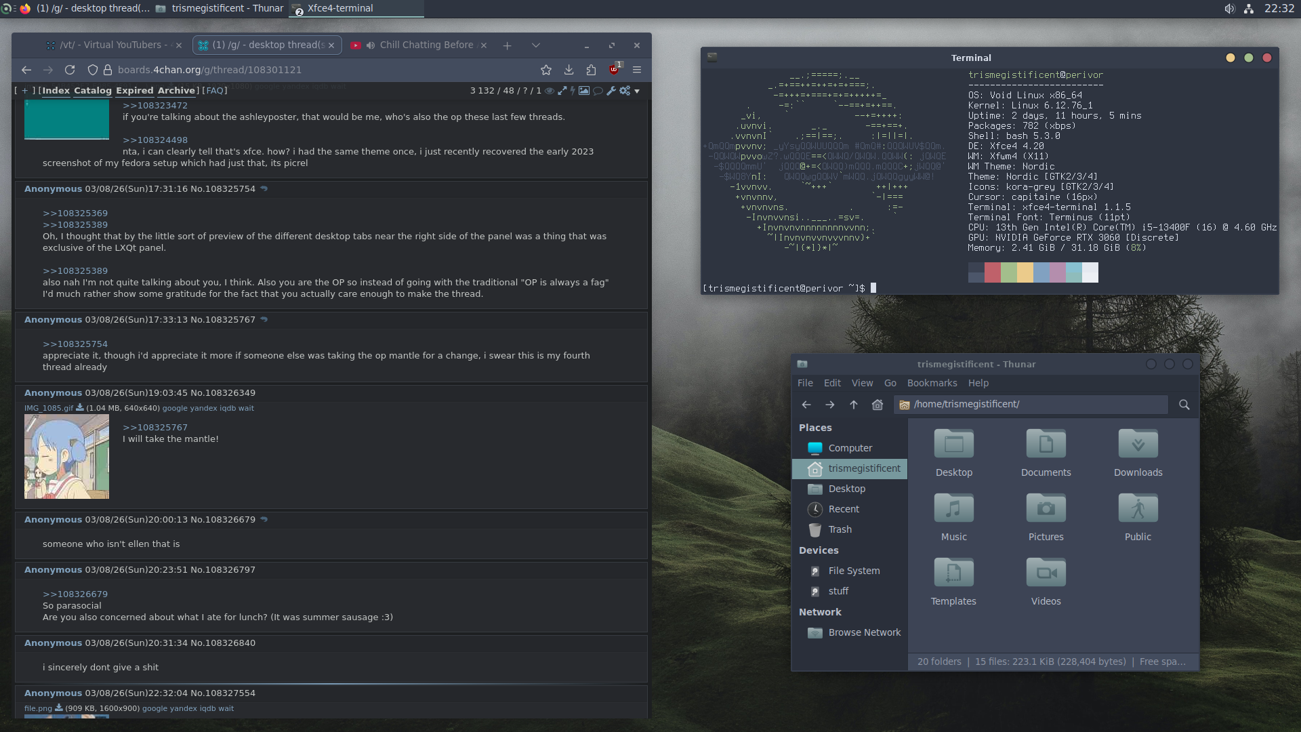Screen dimensions: 1301x732
Task: Click the yandex link for IMG_1085.gif
Action: [x=203, y=408]
